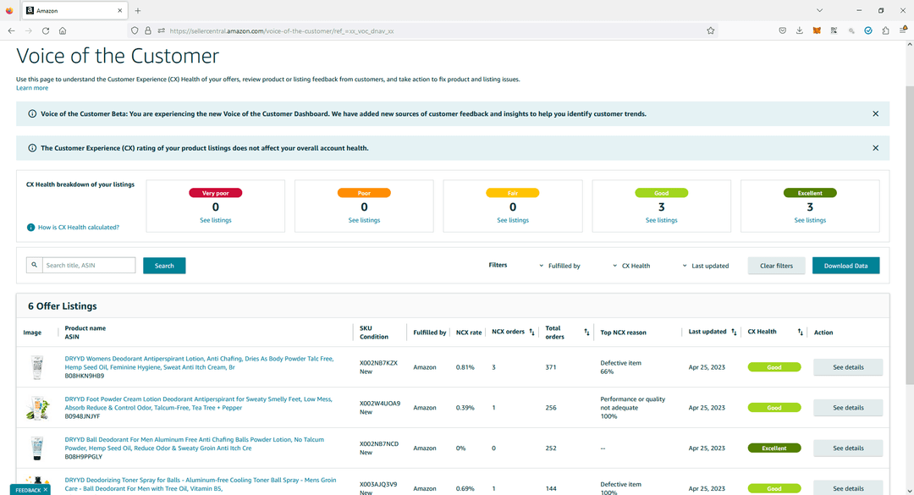Open the Learn more link
914x495 pixels.
[32, 88]
